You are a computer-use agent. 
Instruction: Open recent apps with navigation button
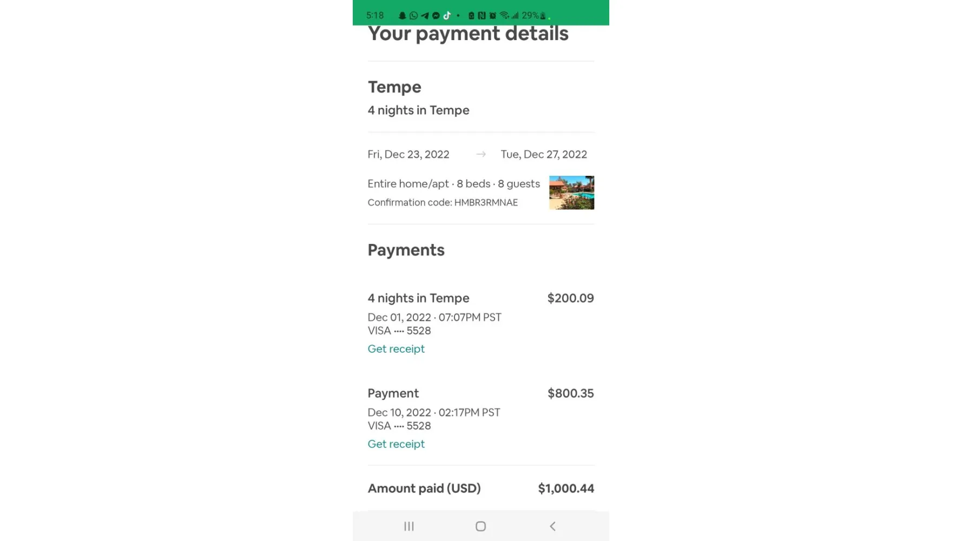(409, 526)
